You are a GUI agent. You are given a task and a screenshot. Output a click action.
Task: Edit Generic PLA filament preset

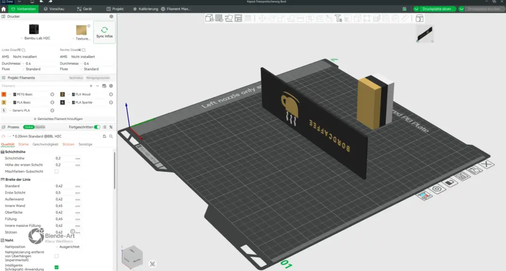click(x=52, y=111)
